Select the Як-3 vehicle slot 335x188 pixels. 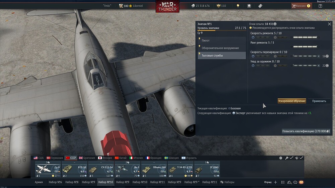tap(128, 169)
